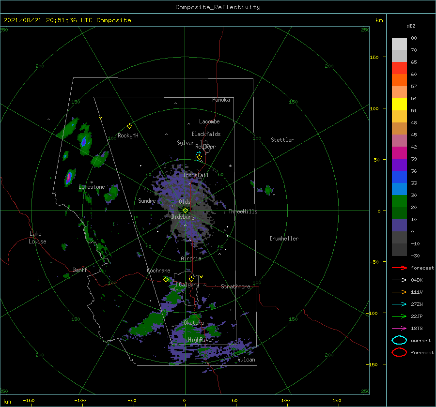Click the pink 45–42 dBZ swatch
The width and height of the screenshot is (436, 407).
399,140
